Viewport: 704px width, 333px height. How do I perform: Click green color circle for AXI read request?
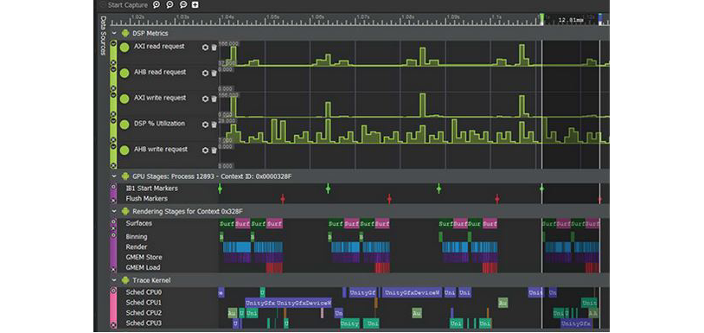tap(125, 47)
